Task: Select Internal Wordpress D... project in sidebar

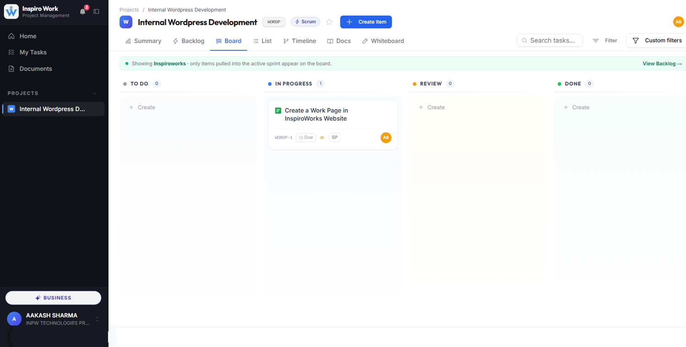Action: [54, 109]
